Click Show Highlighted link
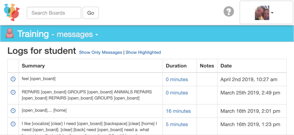 tap(143, 53)
